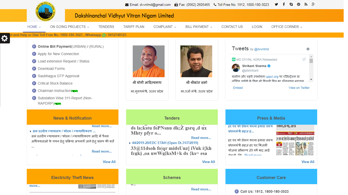Open the RSS feed icon in header

click(306, 4)
